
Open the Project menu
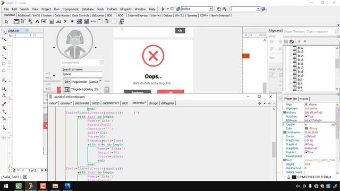point(46,9)
